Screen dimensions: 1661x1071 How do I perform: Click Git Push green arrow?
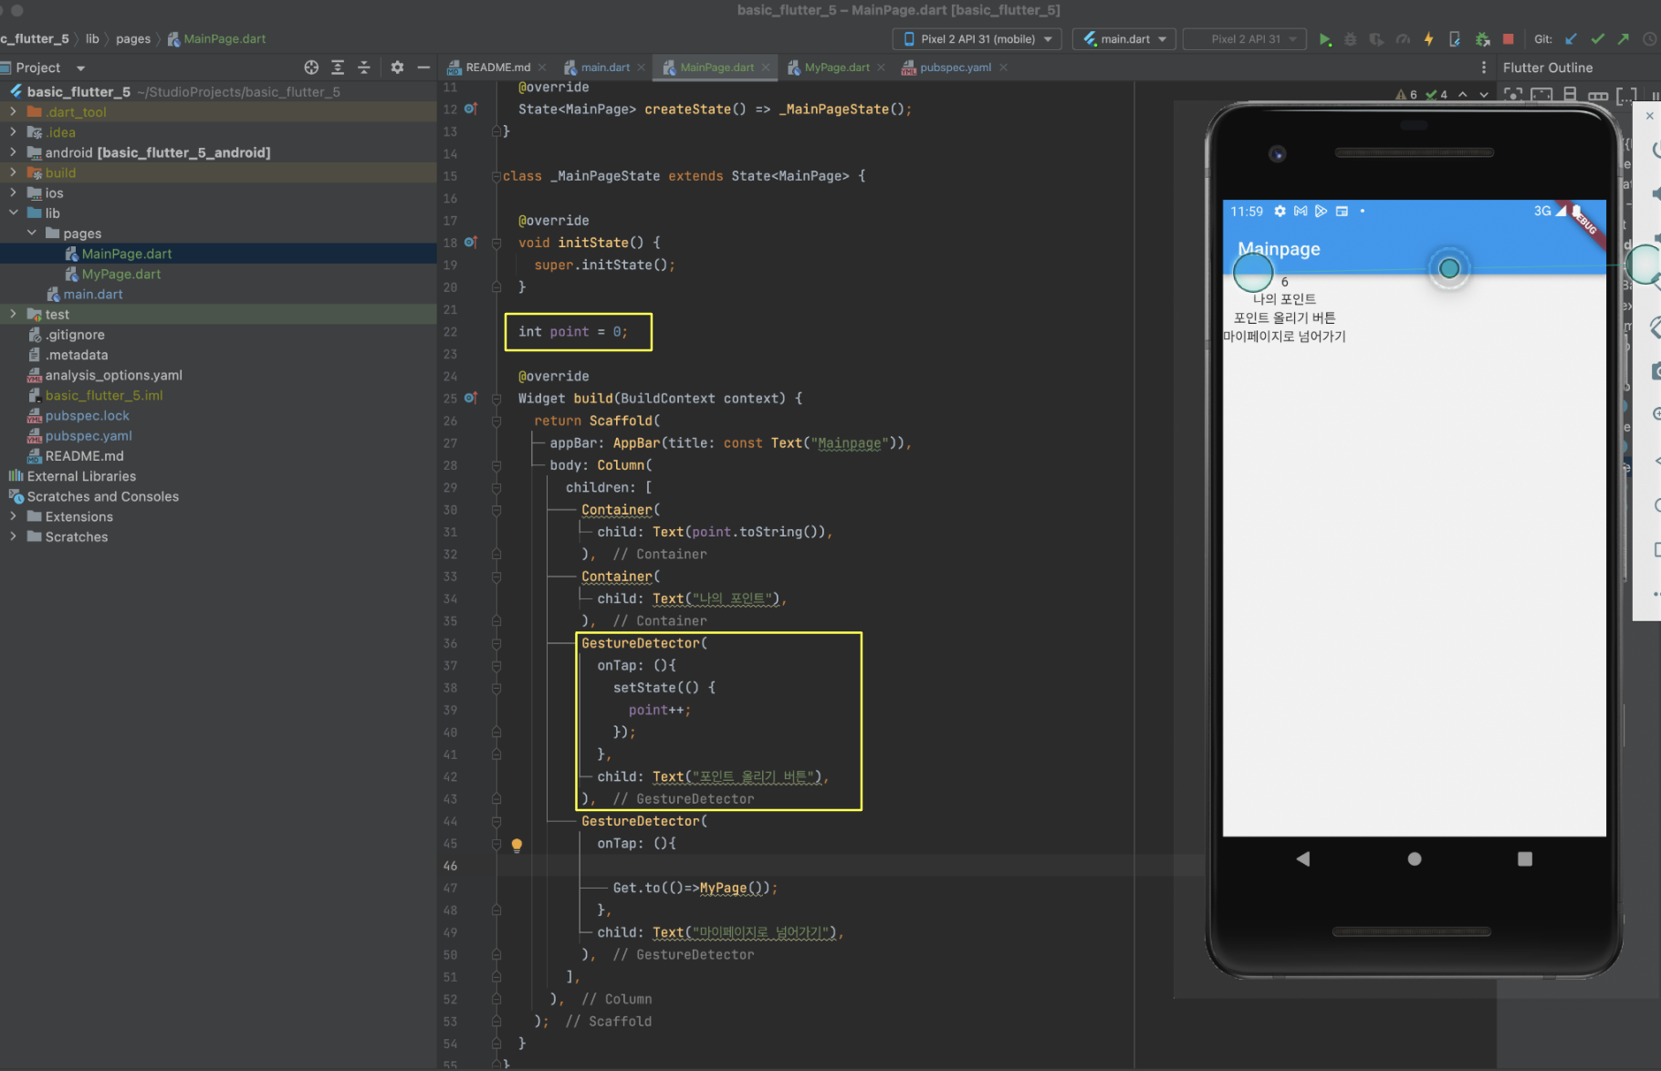pyautogui.click(x=1623, y=39)
